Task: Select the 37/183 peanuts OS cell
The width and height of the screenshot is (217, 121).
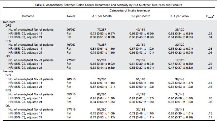Action: [141, 109]
